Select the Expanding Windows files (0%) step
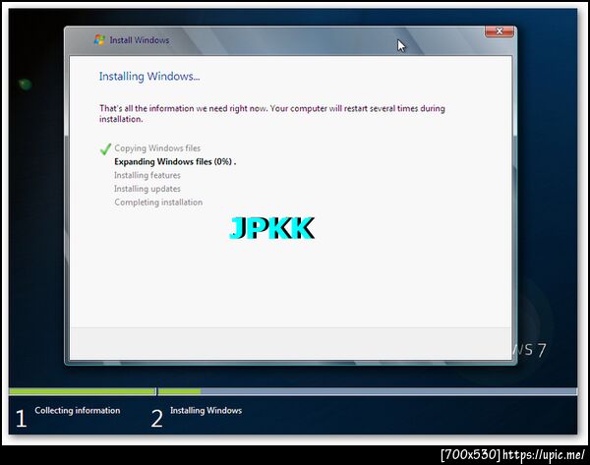This screenshot has width=590, height=465. tap(175, 162)
